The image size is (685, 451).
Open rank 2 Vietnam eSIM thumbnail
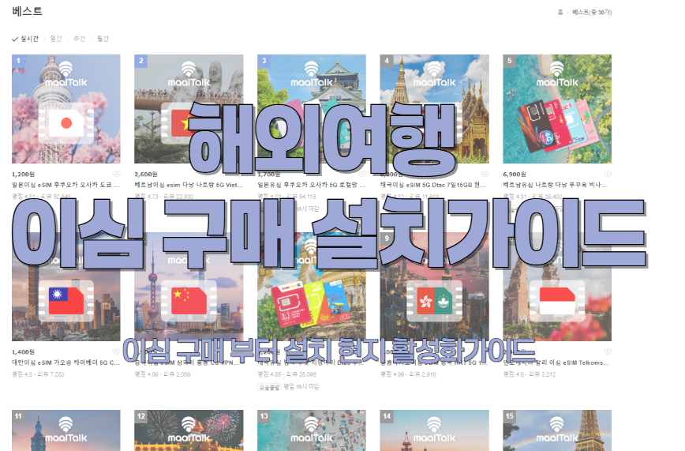(x=189, y=109)
